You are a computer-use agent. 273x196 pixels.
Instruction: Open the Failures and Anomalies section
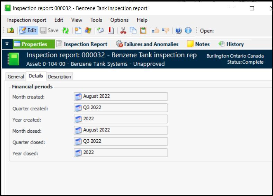(147, 44)
